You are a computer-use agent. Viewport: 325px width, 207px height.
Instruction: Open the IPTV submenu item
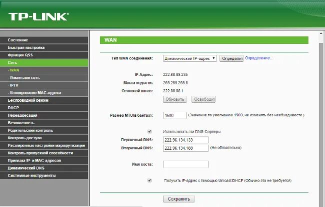click(x=44, y=85)
